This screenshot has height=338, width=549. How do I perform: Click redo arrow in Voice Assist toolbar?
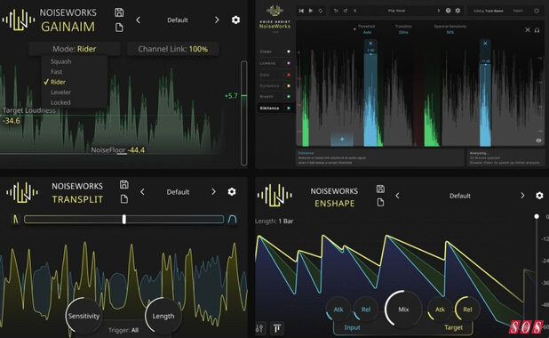click(x=346, y=11)
